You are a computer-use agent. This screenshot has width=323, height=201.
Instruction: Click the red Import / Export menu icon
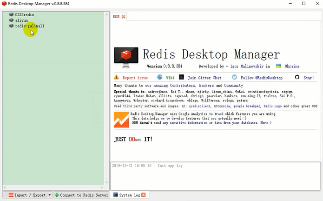coord(11,195)
